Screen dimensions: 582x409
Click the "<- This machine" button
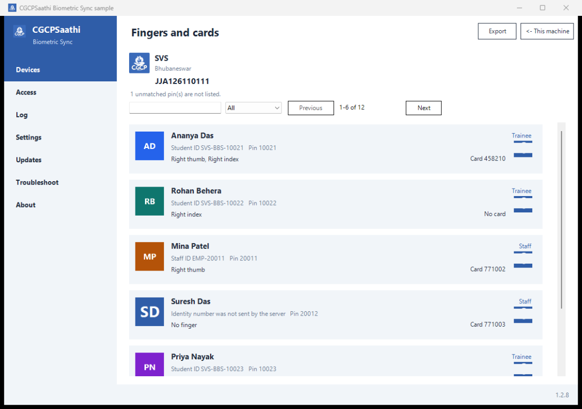point(547,31)
